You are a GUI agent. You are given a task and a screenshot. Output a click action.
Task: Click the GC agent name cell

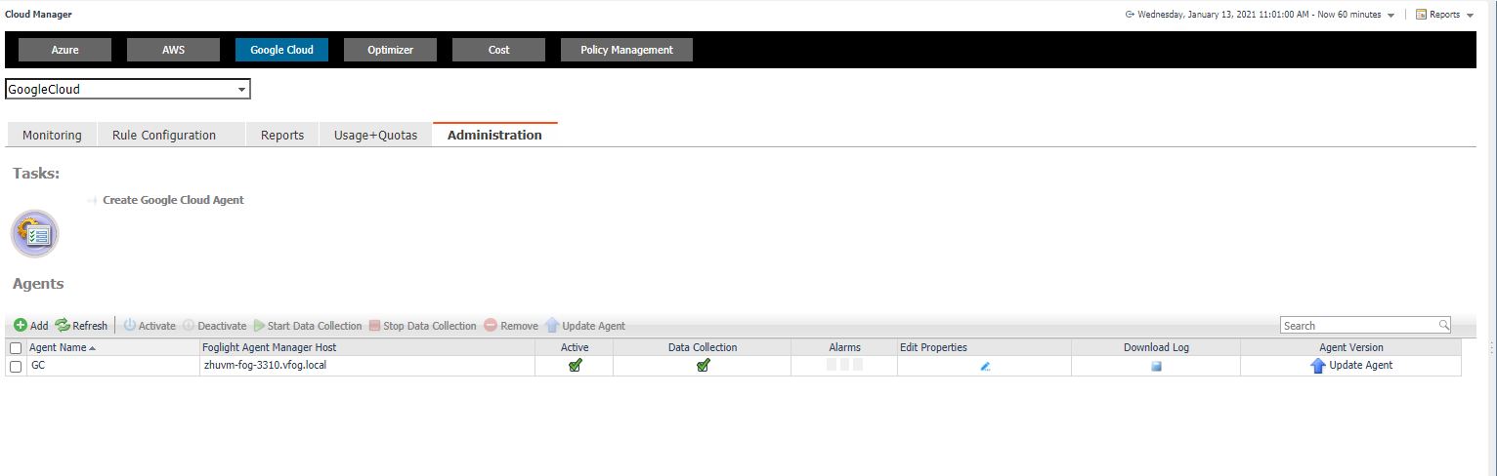point(112,366)
